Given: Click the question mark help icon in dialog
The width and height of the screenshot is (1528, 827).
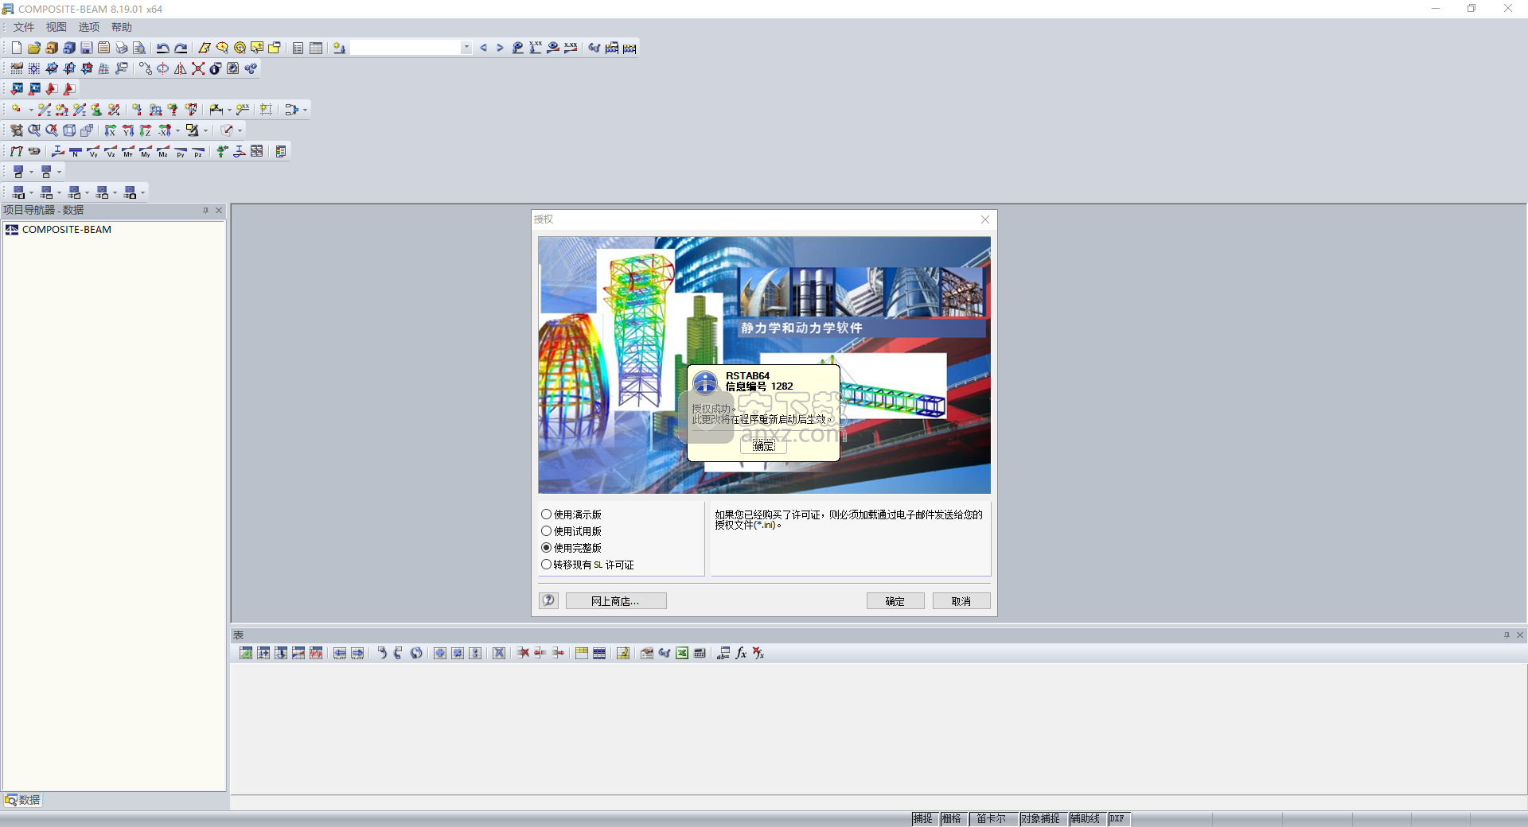Looking at the screenshot, I should 548,600.
